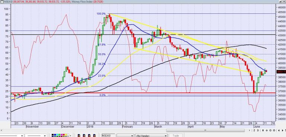This screenshot has height=137, width=286.
Task: Click the first magnifier zoom icon
Action: 270,130
